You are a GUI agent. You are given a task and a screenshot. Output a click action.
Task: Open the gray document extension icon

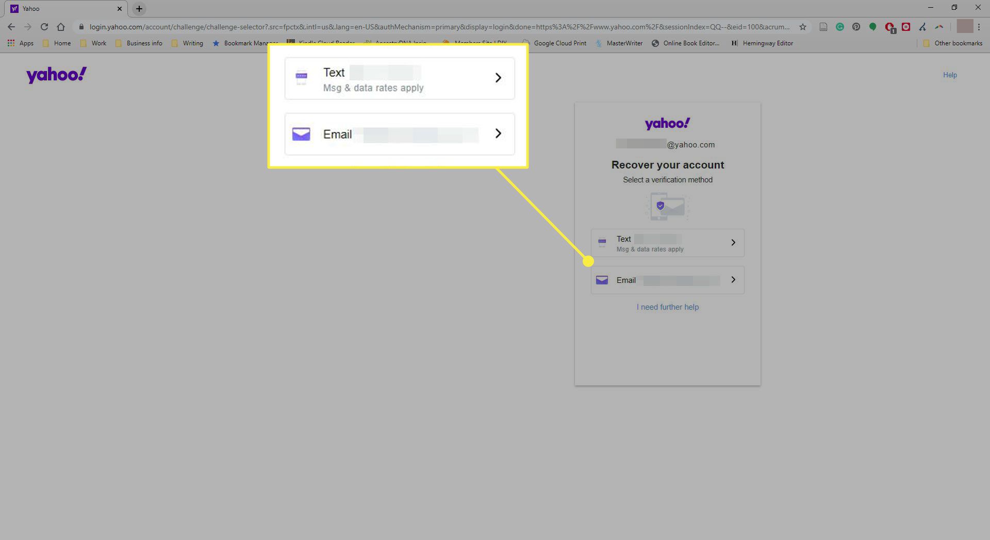click(x=823, y=27)
